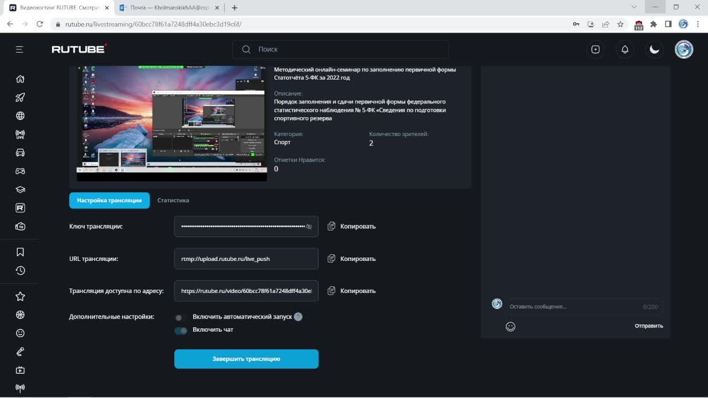Open browser extensions puzzle icon

(653, 24)
